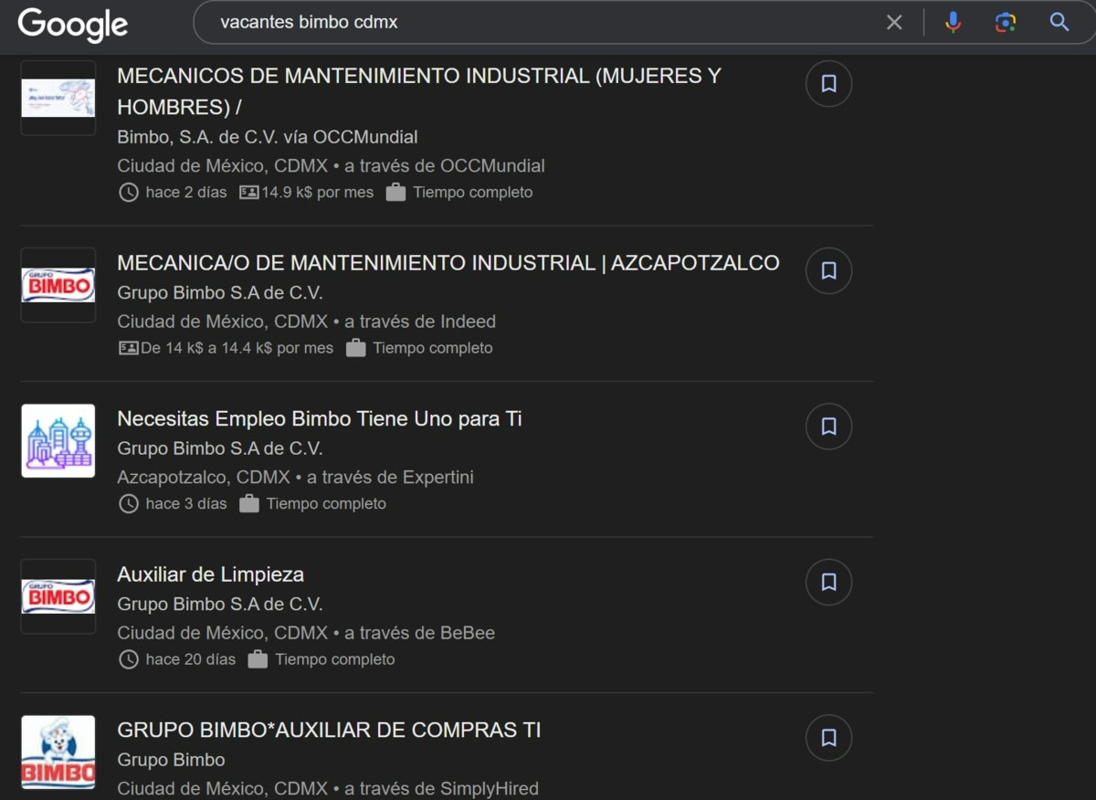
Task: Click 'Ciudad de México, CDMX • a través de Indeed'
Action: [306, 321]
